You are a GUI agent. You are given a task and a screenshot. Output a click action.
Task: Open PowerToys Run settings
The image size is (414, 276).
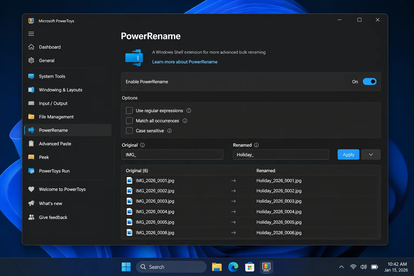pyautogui.click(x=68, y=171)
